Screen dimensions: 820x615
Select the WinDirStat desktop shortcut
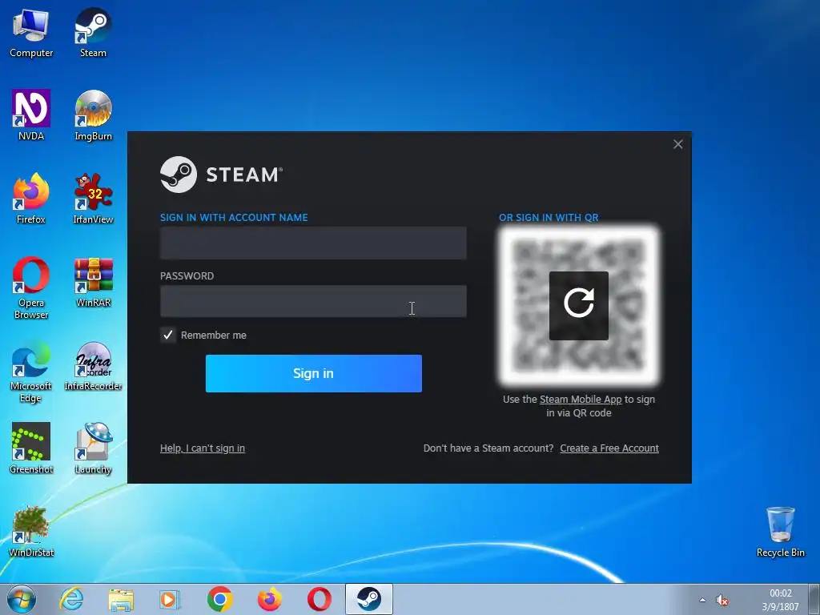31,532
